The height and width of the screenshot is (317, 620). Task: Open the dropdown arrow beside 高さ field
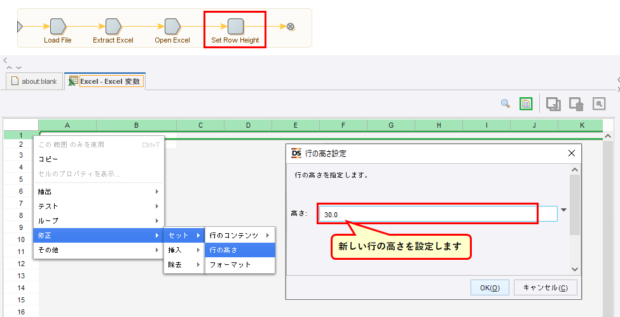(564, 210)
